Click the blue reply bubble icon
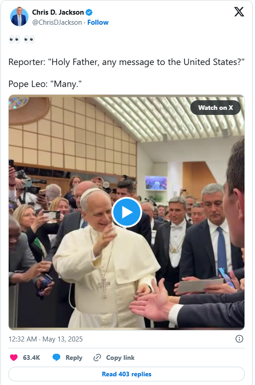This screenshot has height=385, width=255. 56,358
